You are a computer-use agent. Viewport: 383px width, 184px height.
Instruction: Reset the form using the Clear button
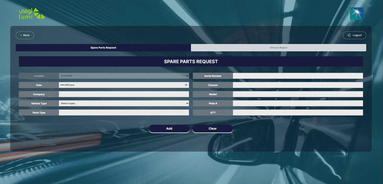213,129
